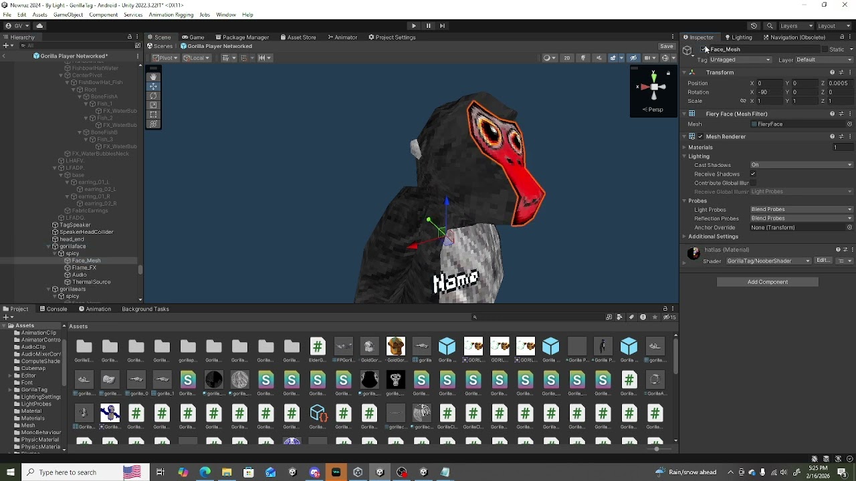Viewport: 856px width, 481px height.
Task: Click the Play button
Action: tap(414, 26)
